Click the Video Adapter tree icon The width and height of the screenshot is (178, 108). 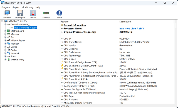click(9, 40)
